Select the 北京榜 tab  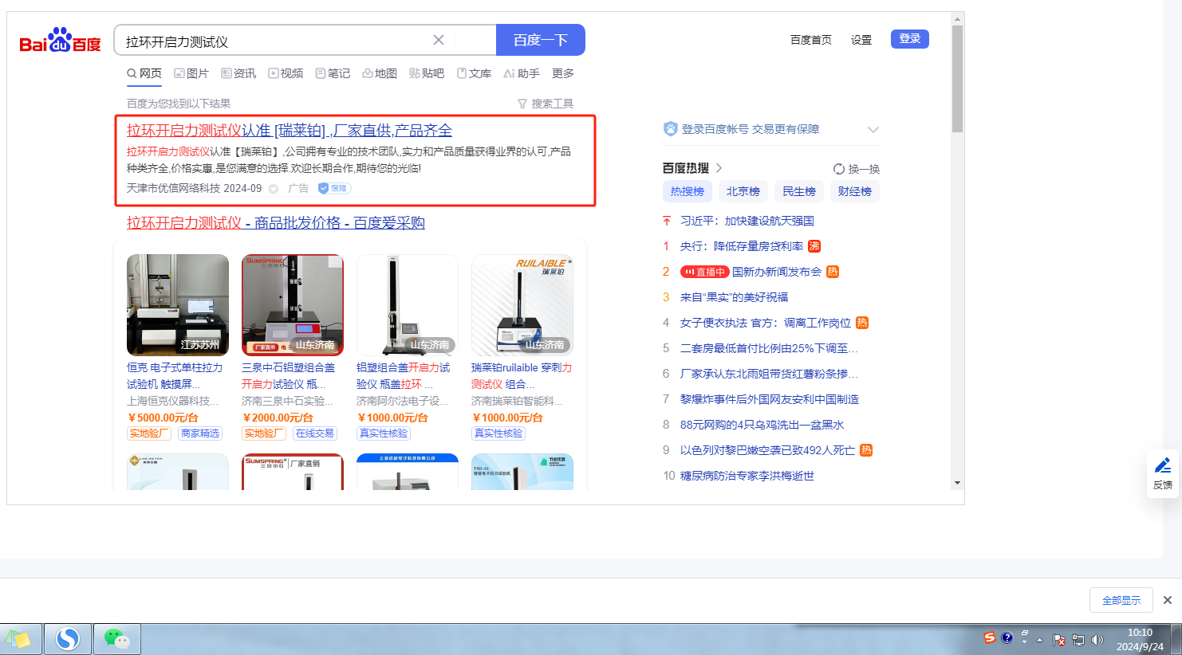click(x=743, y=191)
